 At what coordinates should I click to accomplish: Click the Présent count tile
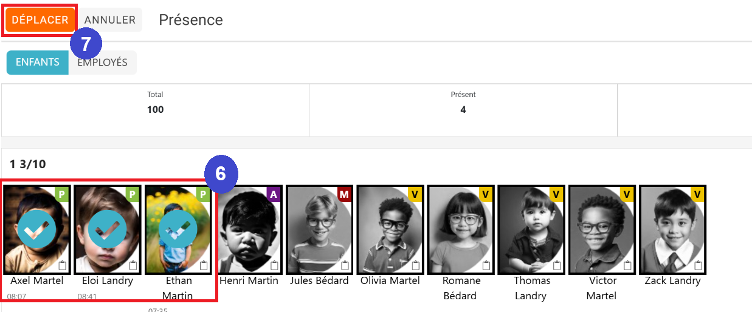point(463,110)
